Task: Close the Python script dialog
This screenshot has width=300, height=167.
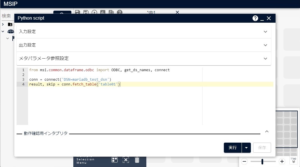Action: pos(269,18)
